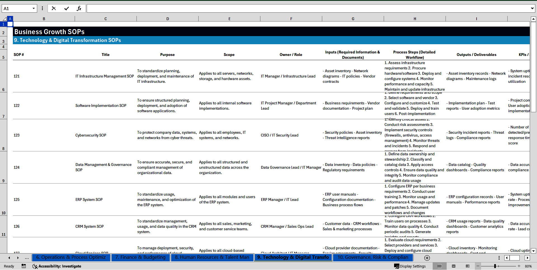The height and width of the screenshot is (270, 537).
Task: Click the Select All corner triangle
Action: tap(4, 19)
